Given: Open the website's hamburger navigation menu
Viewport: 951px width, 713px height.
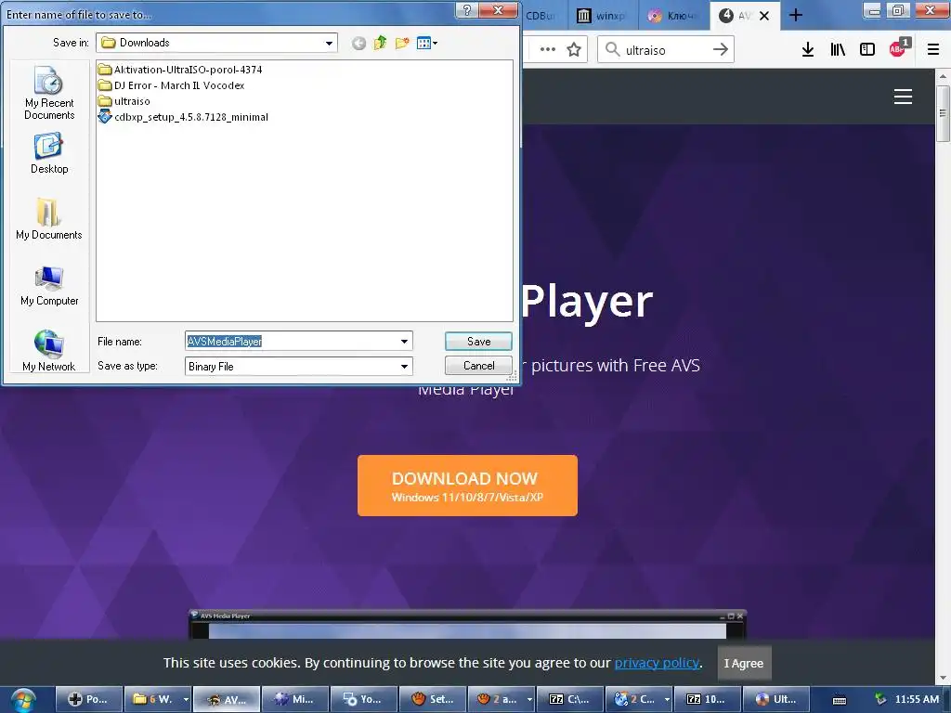Looking at the screenshot, I should [903, 97].
